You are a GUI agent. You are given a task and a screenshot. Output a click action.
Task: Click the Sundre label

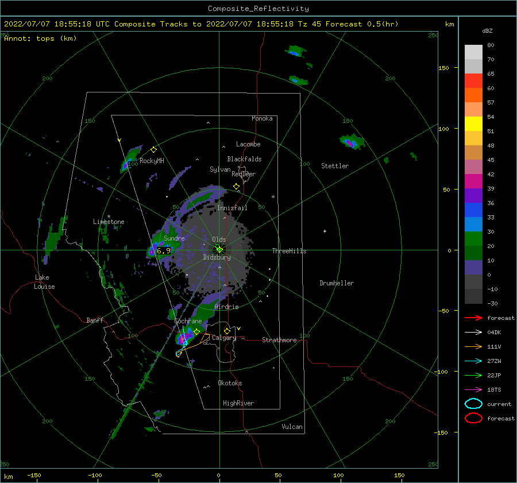[x=174, y=238]
